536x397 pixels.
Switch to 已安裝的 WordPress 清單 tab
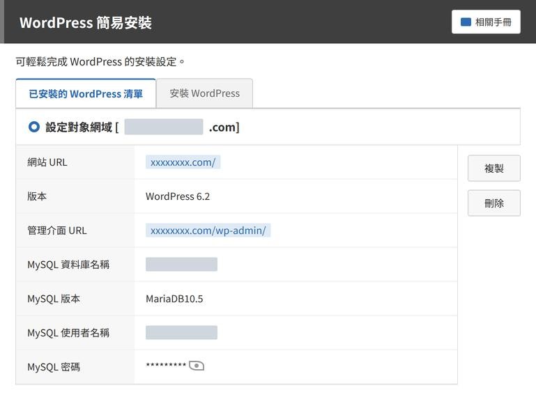coord(86,93)
